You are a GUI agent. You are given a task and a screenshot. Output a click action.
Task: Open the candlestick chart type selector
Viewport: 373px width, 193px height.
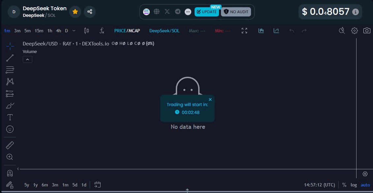pyautogui.click(x=87, y=31)
